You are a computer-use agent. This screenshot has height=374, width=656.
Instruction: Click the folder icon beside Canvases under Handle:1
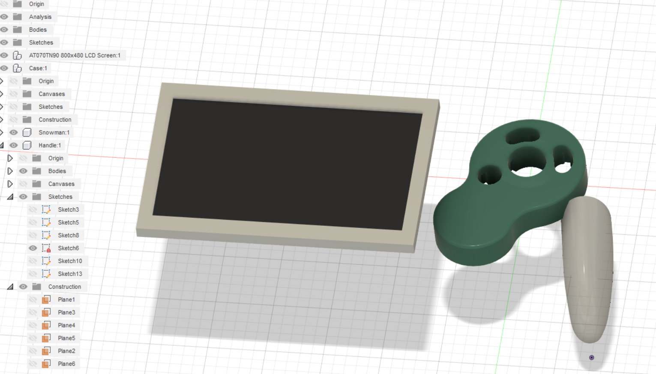click(x=37, y=184)
